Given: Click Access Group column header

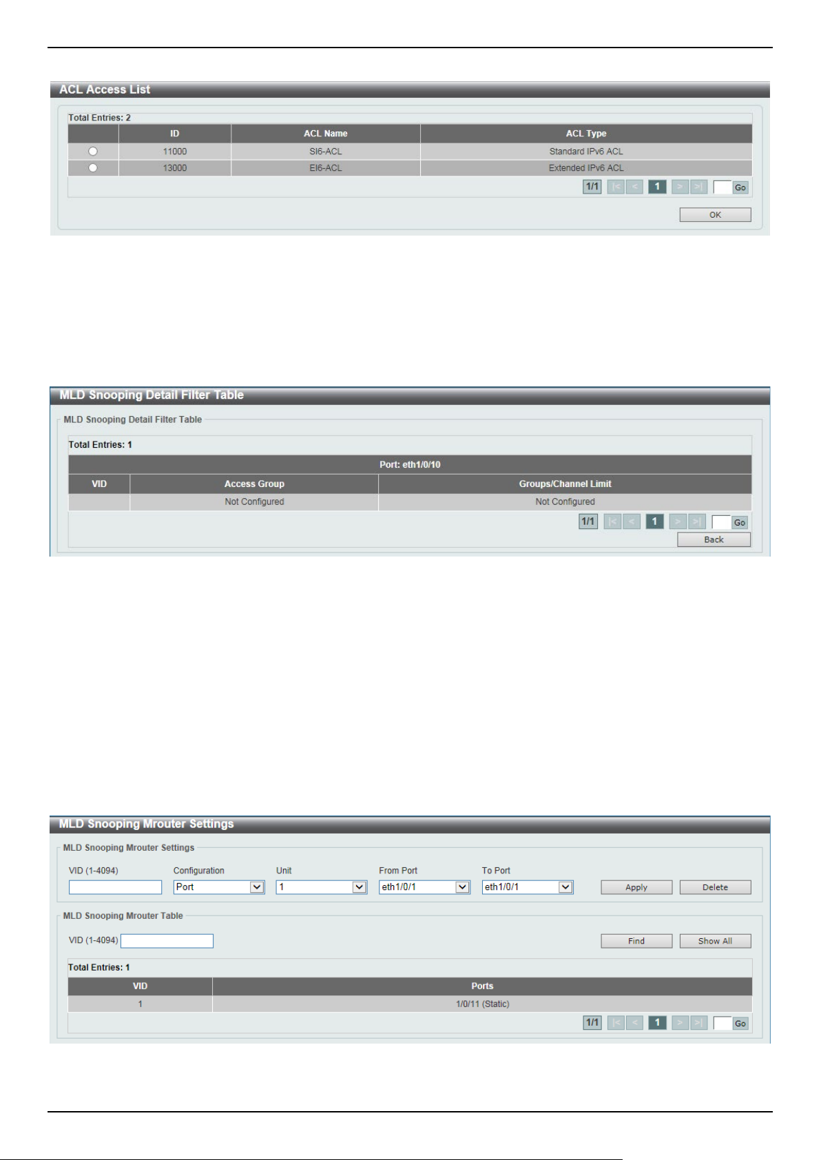Looking at the screenshot, I should pos(254,484).
